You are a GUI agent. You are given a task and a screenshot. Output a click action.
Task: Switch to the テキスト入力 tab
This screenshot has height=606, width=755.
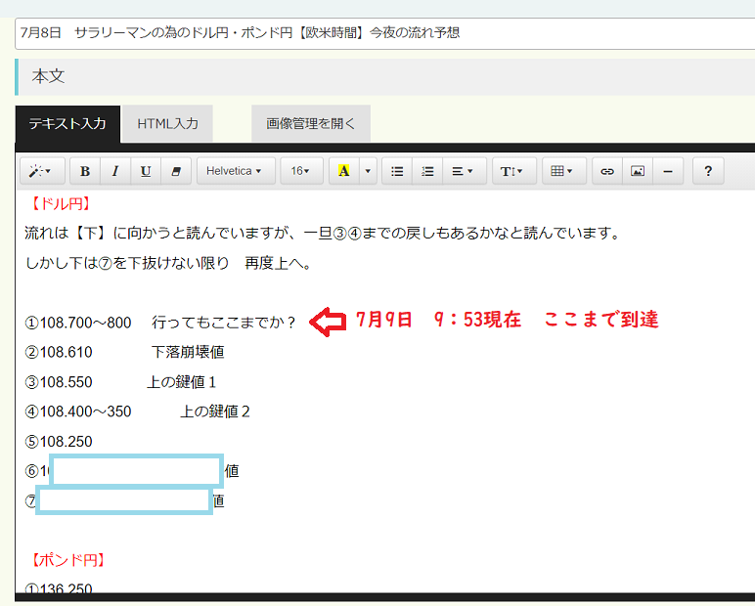[x=67, y=124]
